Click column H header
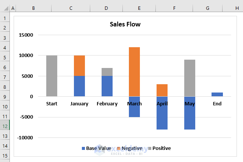This screenshot has height=162, width=243. coord(237,8)
